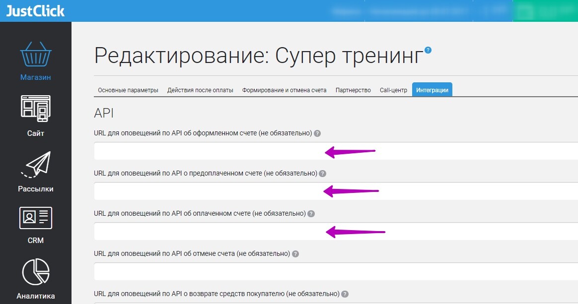Viewport: 578px width, 304px height.
Task: Switch to Основные параметры tab
Action: click(128, 90)
